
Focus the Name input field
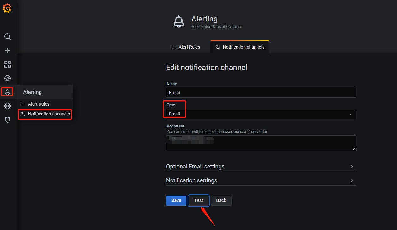pos(261,93)
